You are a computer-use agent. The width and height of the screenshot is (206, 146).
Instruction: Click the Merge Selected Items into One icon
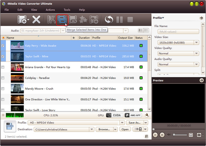tap(62, 20)
